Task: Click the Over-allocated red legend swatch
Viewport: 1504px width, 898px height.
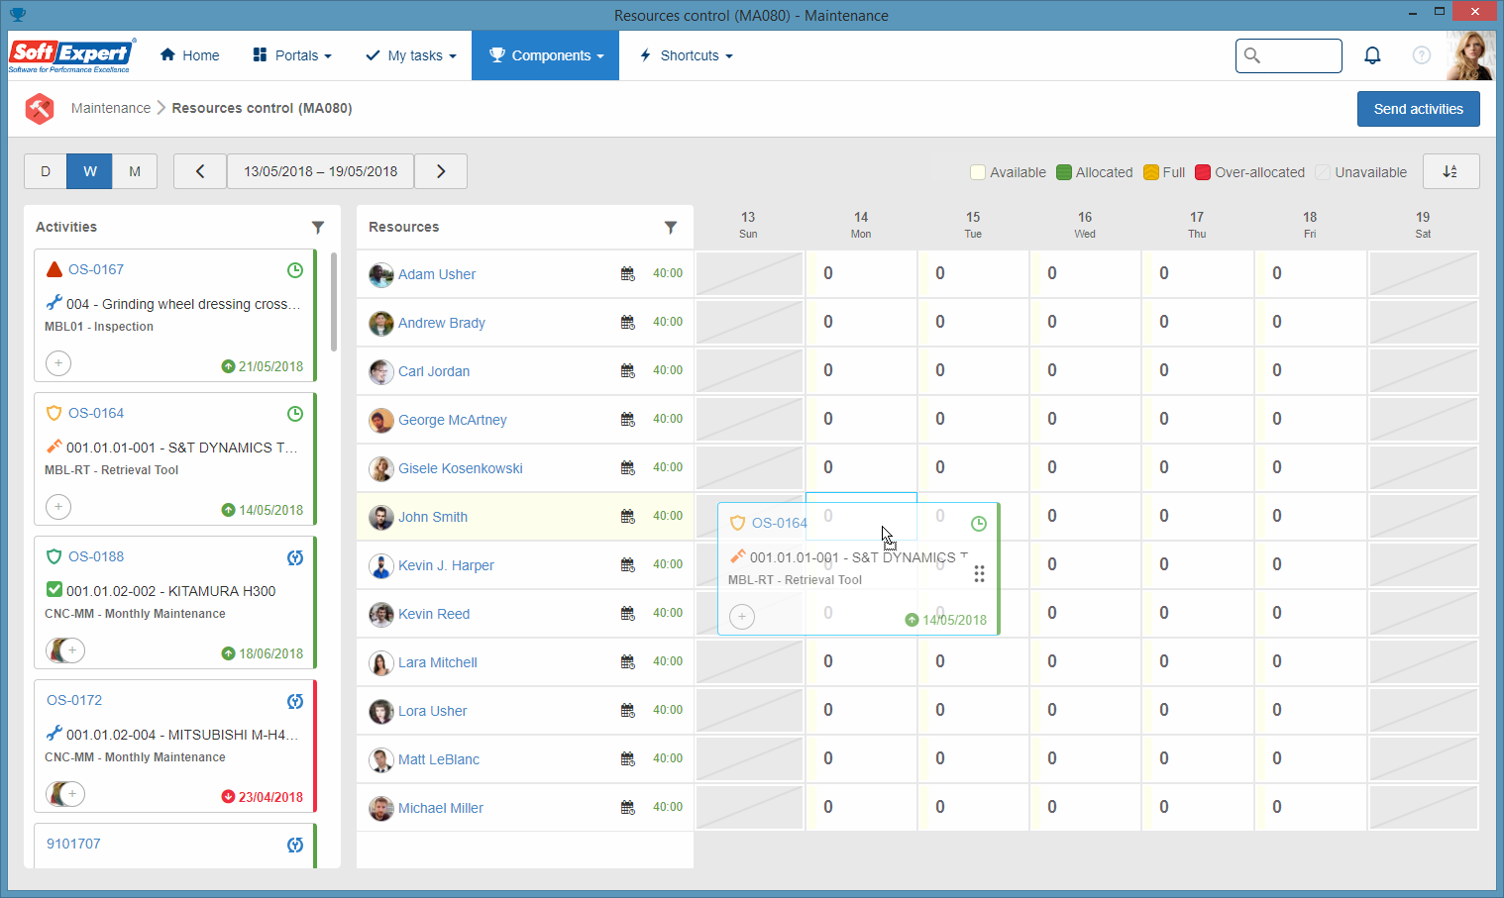Action: coord(1203,172)
